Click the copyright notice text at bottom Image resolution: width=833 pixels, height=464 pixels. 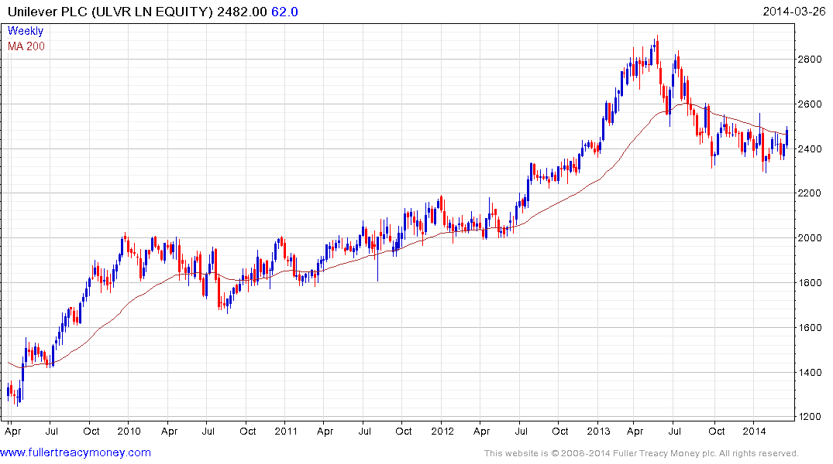click(642, 453)
